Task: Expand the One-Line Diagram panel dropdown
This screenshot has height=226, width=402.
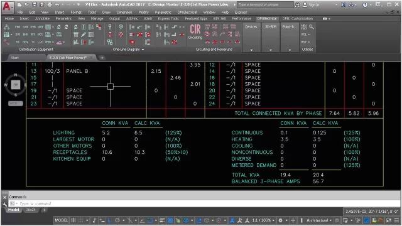Action: [143, 50]
